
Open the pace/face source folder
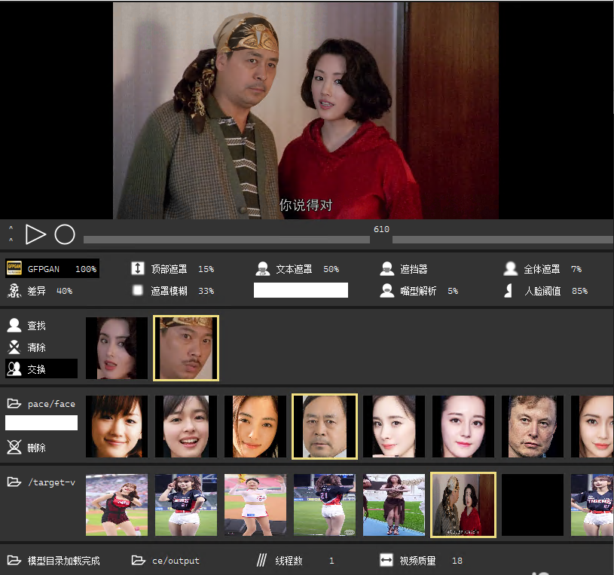coord(14,403)
